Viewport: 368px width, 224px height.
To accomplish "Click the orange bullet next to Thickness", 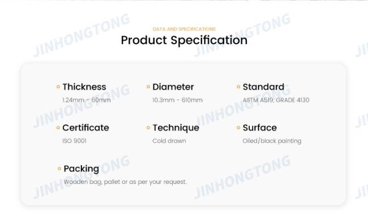I will [58, 87].
